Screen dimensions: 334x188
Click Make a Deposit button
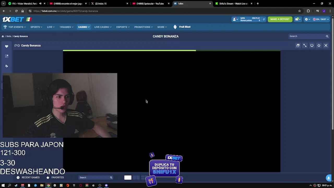coord(280,19)
